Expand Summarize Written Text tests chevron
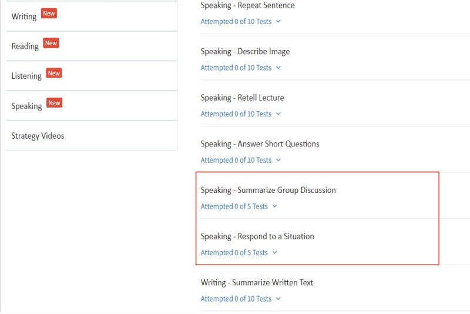The image size is (470, 314). pyautogui.click(x=278, y=299)
